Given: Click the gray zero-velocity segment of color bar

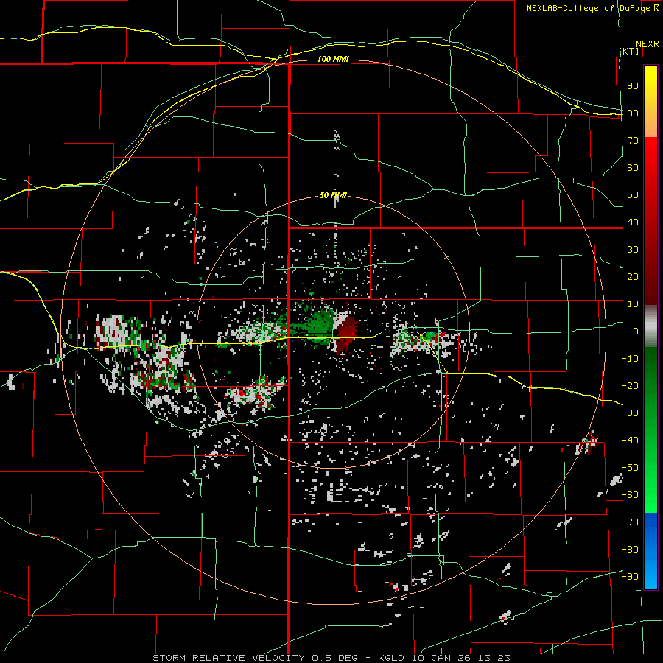Looking at the screenshot, I should tap(650, 326).
